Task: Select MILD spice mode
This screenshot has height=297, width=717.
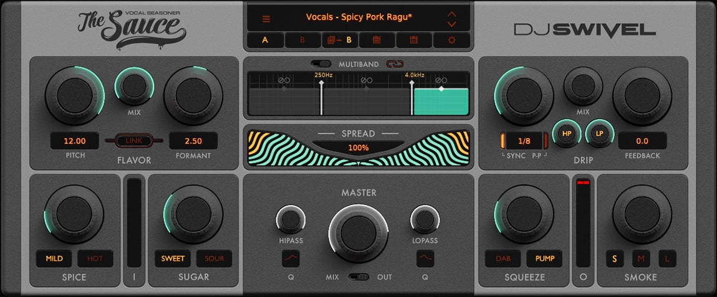Action: pos(54,258)
